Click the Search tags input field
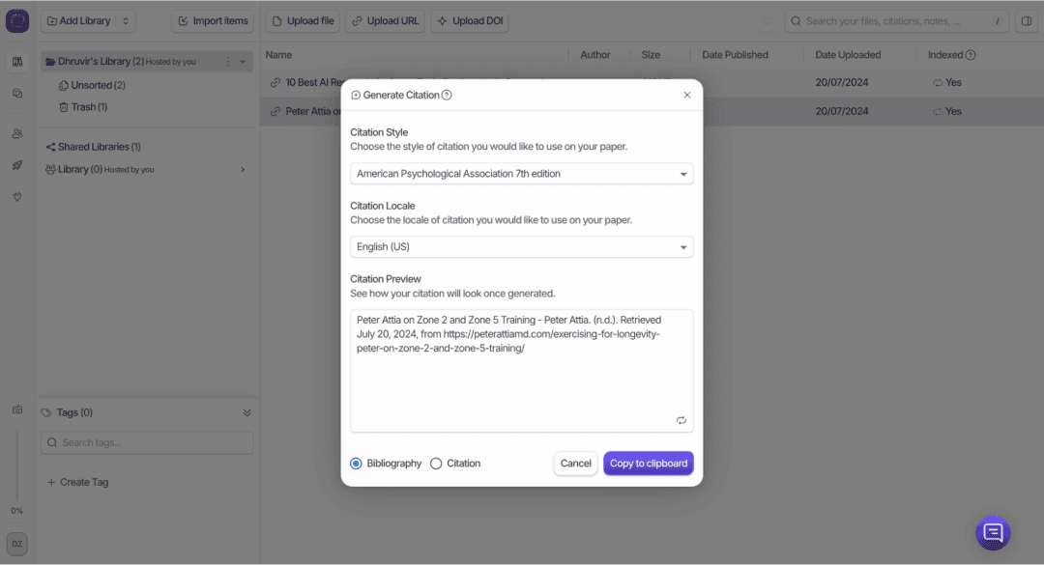Image resolution: width=1044 pixels, height=565 pixels. point(147,442)
